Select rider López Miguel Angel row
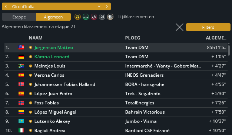The width and height of the screenshot is (232, 135). click(116, 112)
